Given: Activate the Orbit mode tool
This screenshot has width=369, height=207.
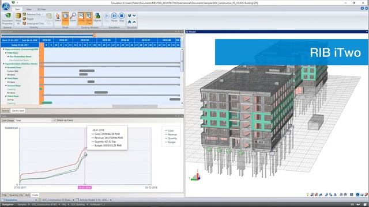Looking at the screenshot, I should click(x=65, y=18).
